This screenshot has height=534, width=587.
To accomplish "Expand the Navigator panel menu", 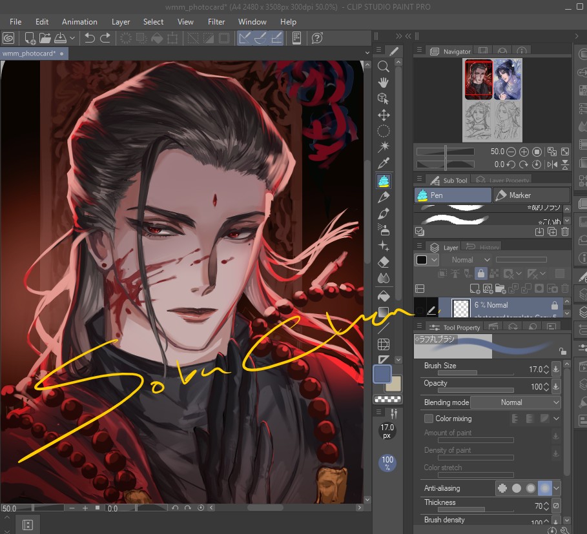I will click(419, 50).
